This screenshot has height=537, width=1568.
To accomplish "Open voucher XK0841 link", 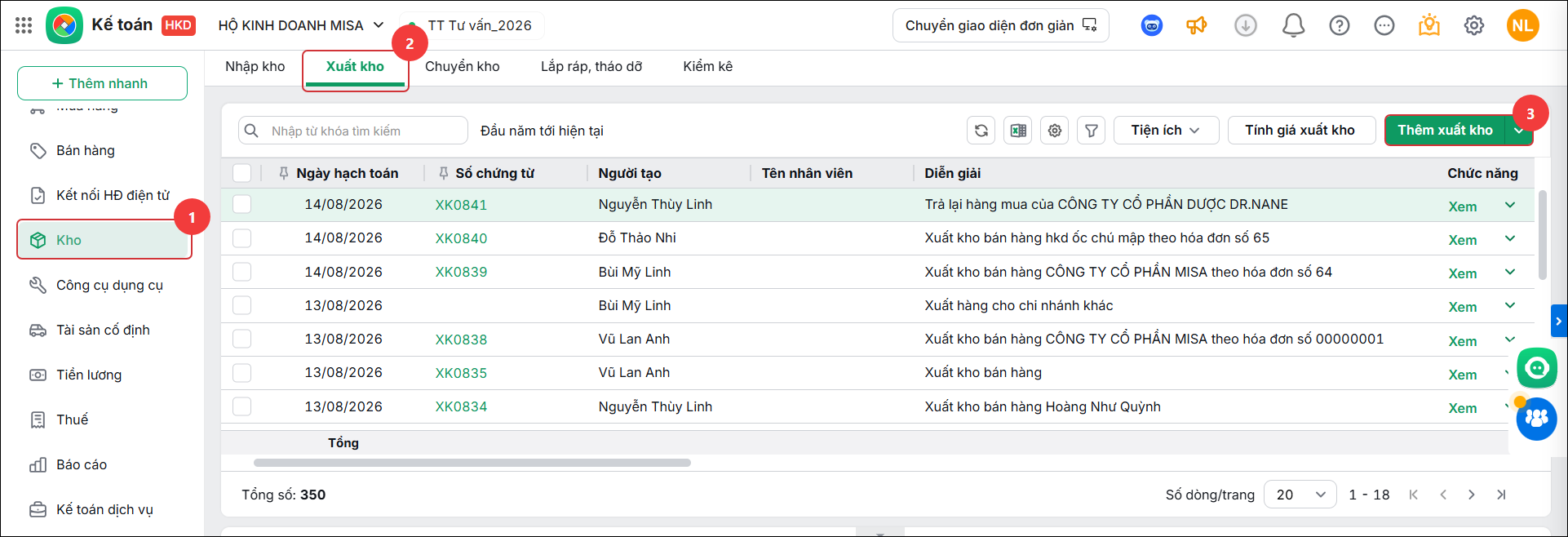I will [461, 205].
